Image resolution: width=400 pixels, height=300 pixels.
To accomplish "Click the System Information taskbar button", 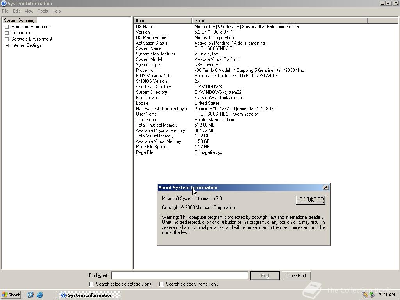I will pos(90,295).
